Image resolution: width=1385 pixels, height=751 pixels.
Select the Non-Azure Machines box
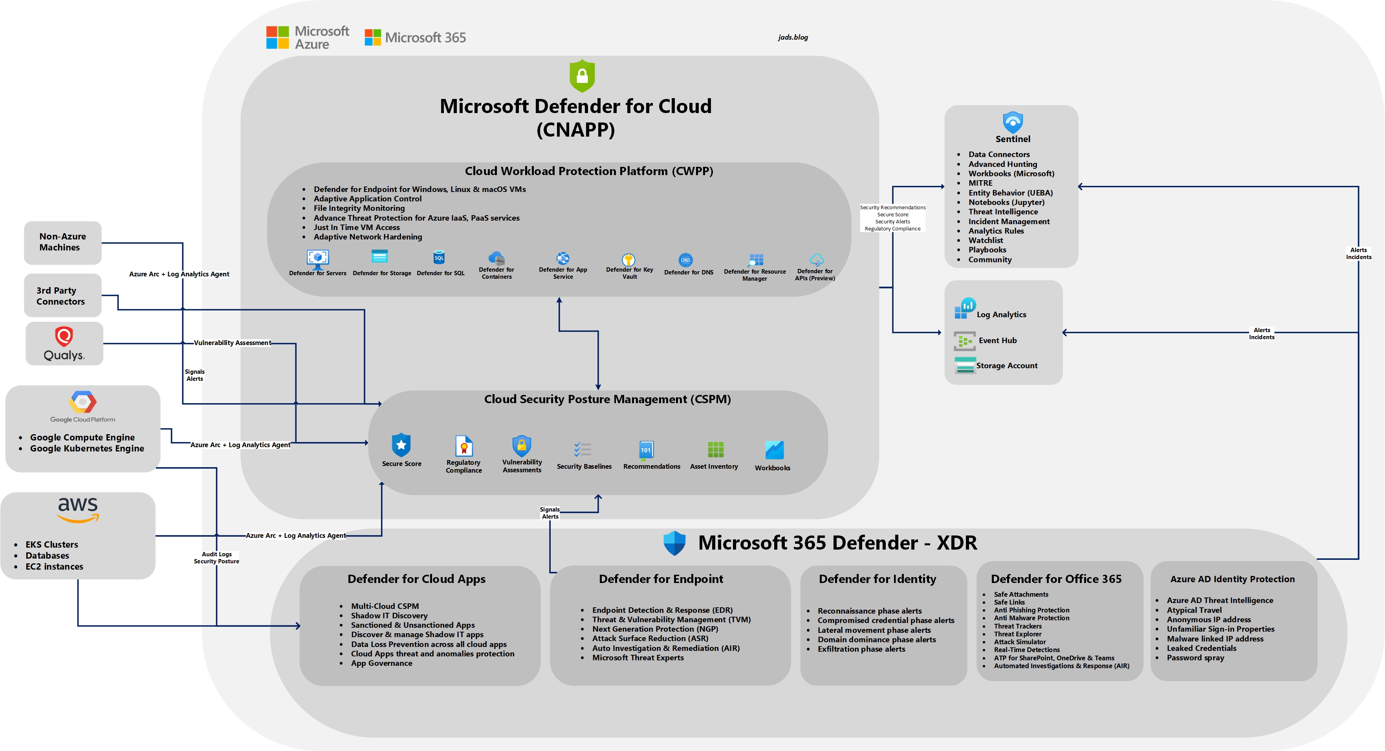coord(62,242)
